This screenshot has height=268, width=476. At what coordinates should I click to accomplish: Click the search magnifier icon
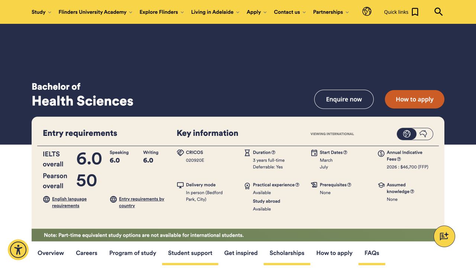(438, 12)
